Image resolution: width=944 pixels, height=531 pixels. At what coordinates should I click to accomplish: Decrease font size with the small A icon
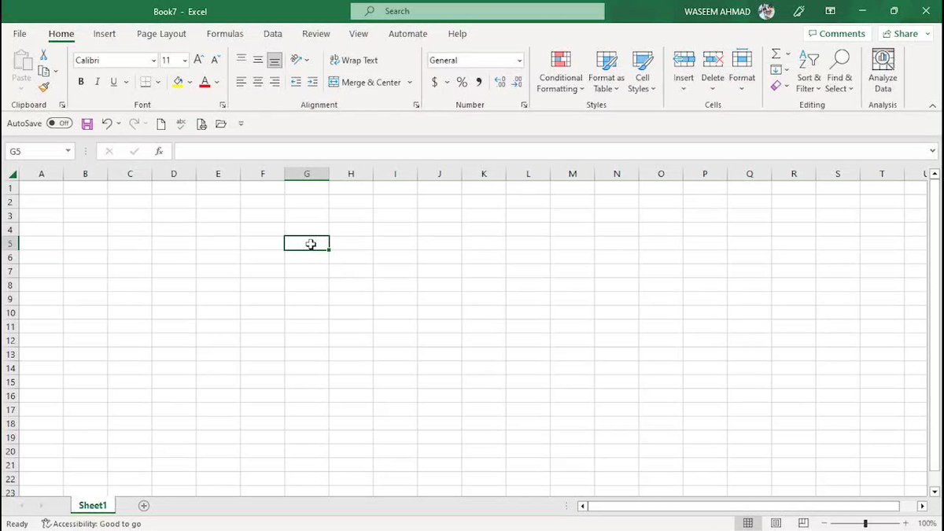point(216,60)
